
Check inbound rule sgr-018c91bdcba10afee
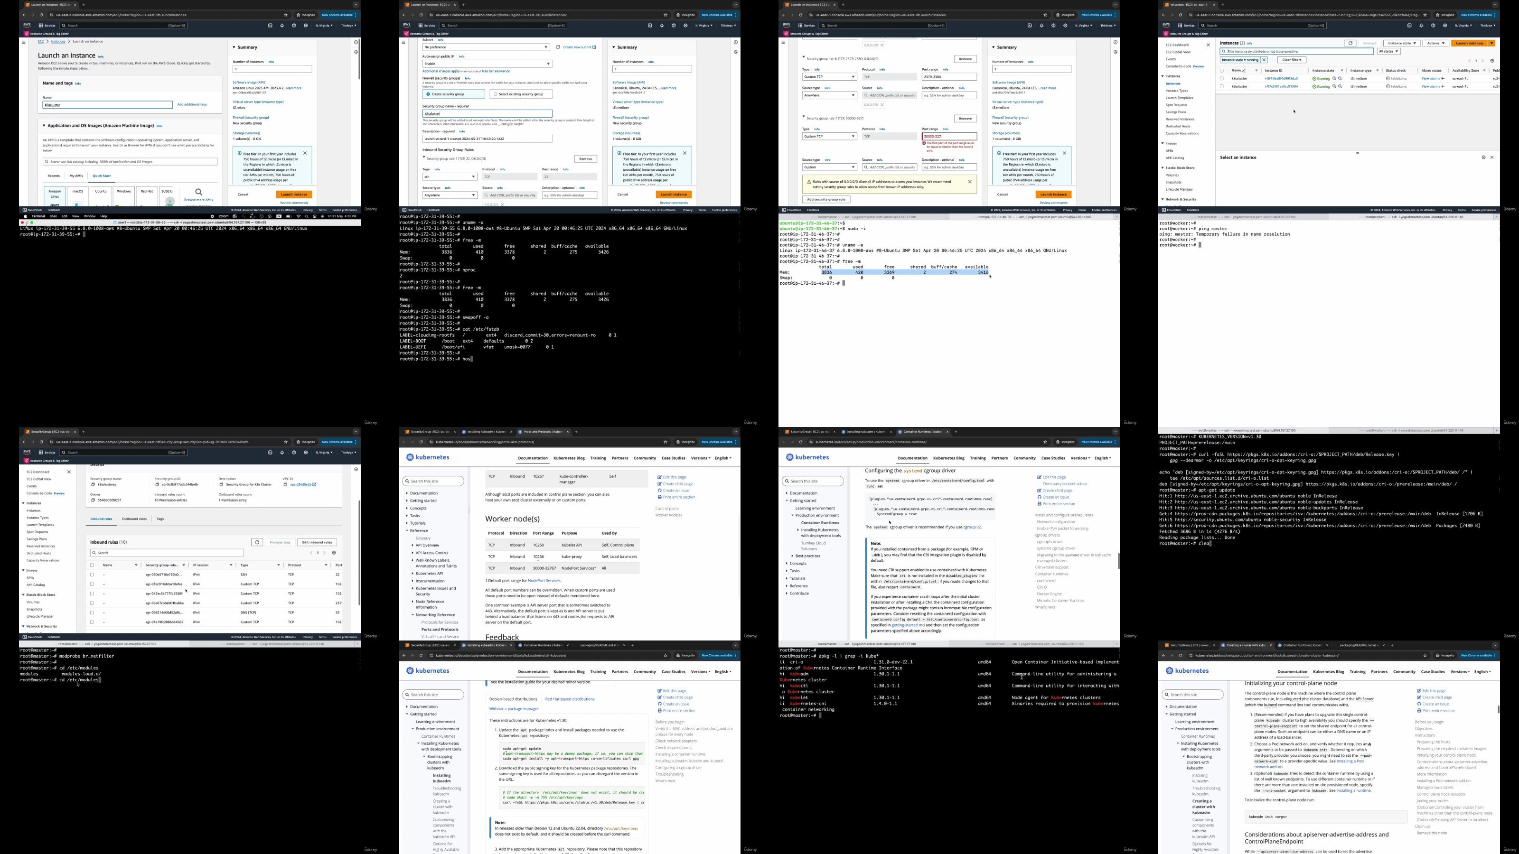pyautogui.click(x=92, y=584)
